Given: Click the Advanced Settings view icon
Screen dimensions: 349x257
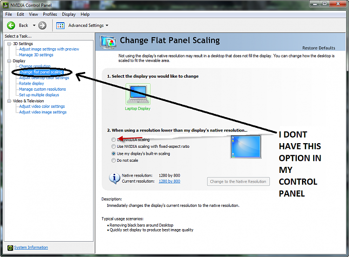Looking at the screenshot, I should (60, 26).
